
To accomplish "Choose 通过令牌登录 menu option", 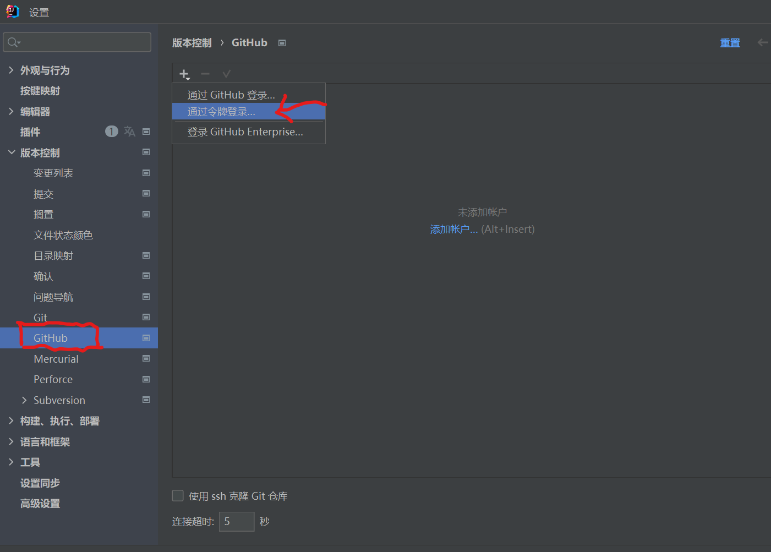I will coord(249,112).
